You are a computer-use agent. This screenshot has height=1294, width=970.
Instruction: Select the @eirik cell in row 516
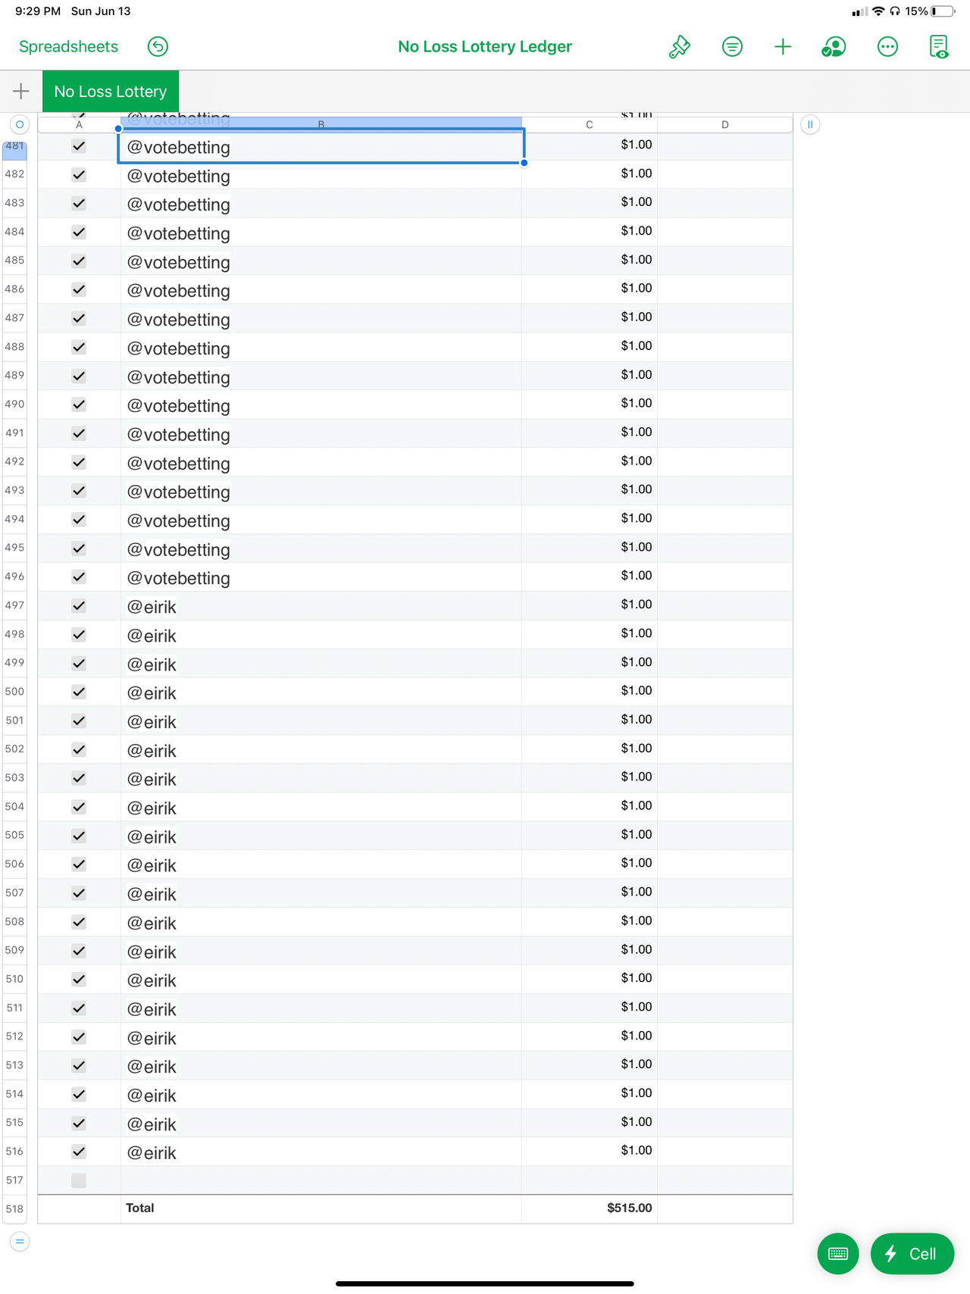(321, 1152)
